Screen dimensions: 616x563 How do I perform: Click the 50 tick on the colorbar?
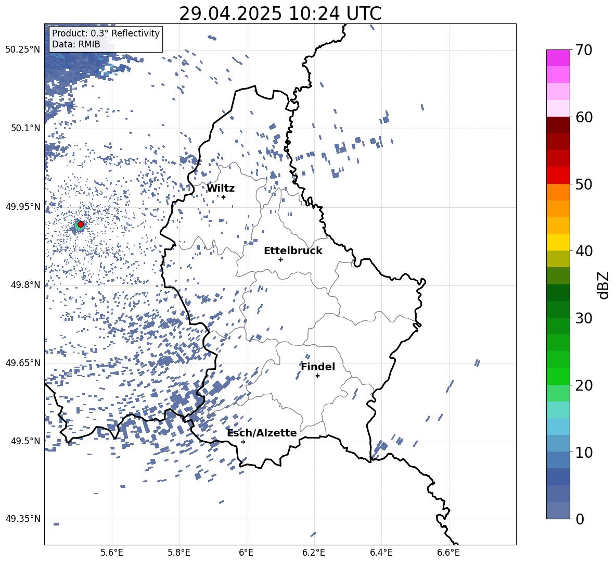584,184
